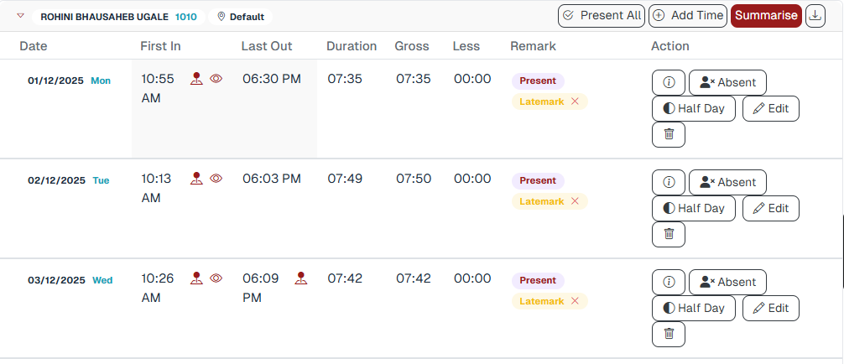Click eye icon for 02/12/2025 First In
Screen dimensions: 844x364
click(x=216, y=179)
